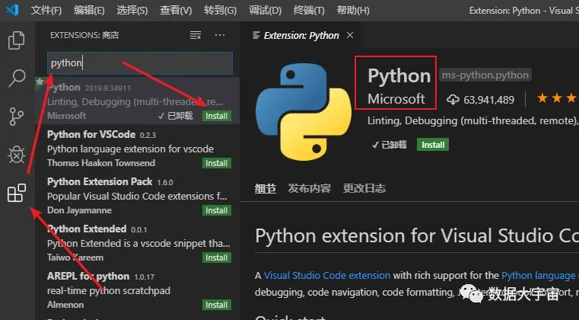The image size is (579, 320).
Task: Open the Explorer view in activity bar
Action: pos(16,40)
